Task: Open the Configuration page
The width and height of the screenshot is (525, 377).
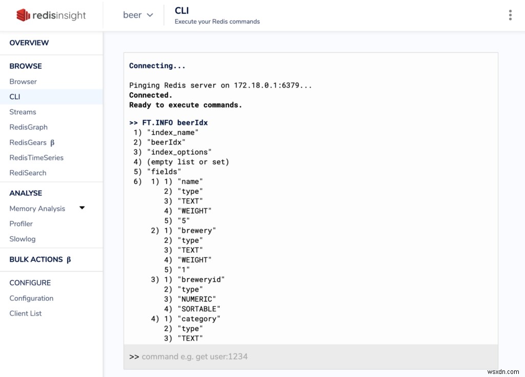Action: 31,298
